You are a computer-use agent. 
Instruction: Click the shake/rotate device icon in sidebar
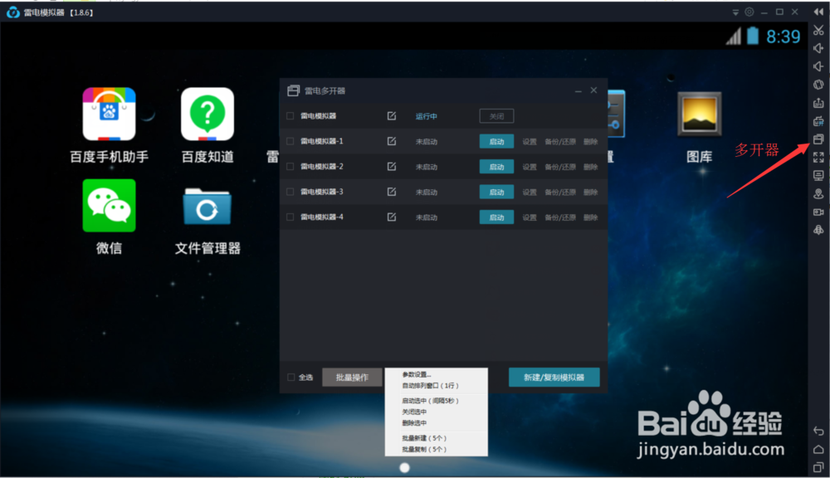tap(818, 84)
